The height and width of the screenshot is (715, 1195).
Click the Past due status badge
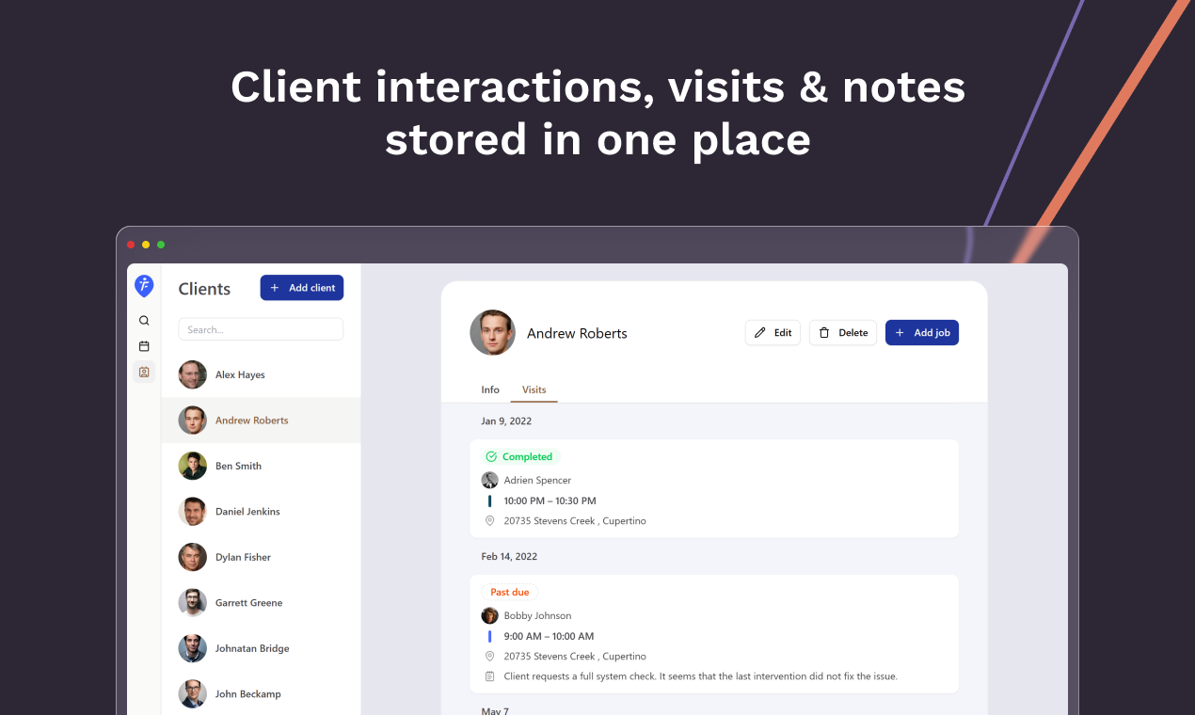click(510, 593)
